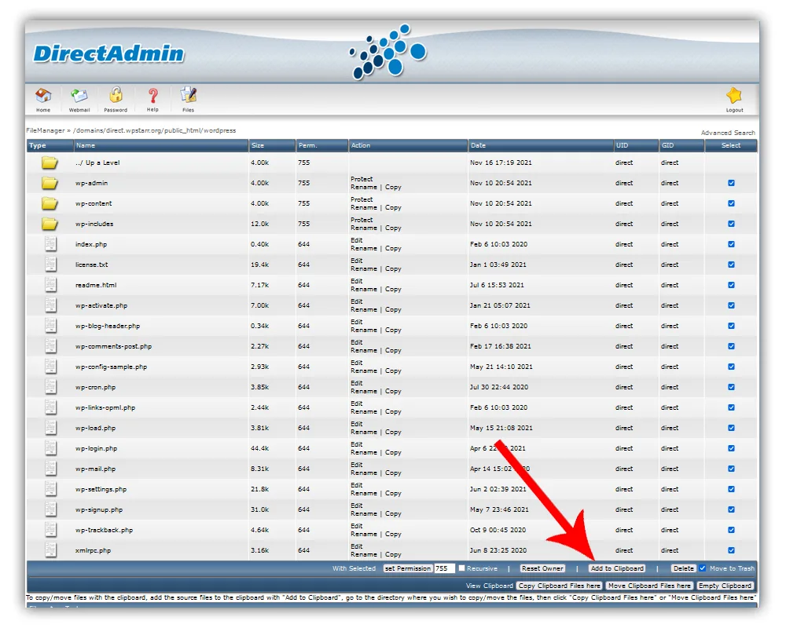This screenshot has height=628, width=786.
Task: Click the wp-cron.php file icon
Action: (x=50, y=387)
